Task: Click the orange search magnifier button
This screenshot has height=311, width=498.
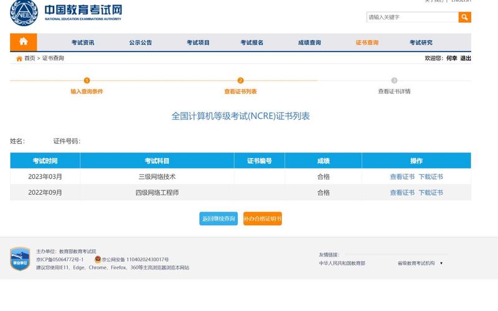Action: 464,17
